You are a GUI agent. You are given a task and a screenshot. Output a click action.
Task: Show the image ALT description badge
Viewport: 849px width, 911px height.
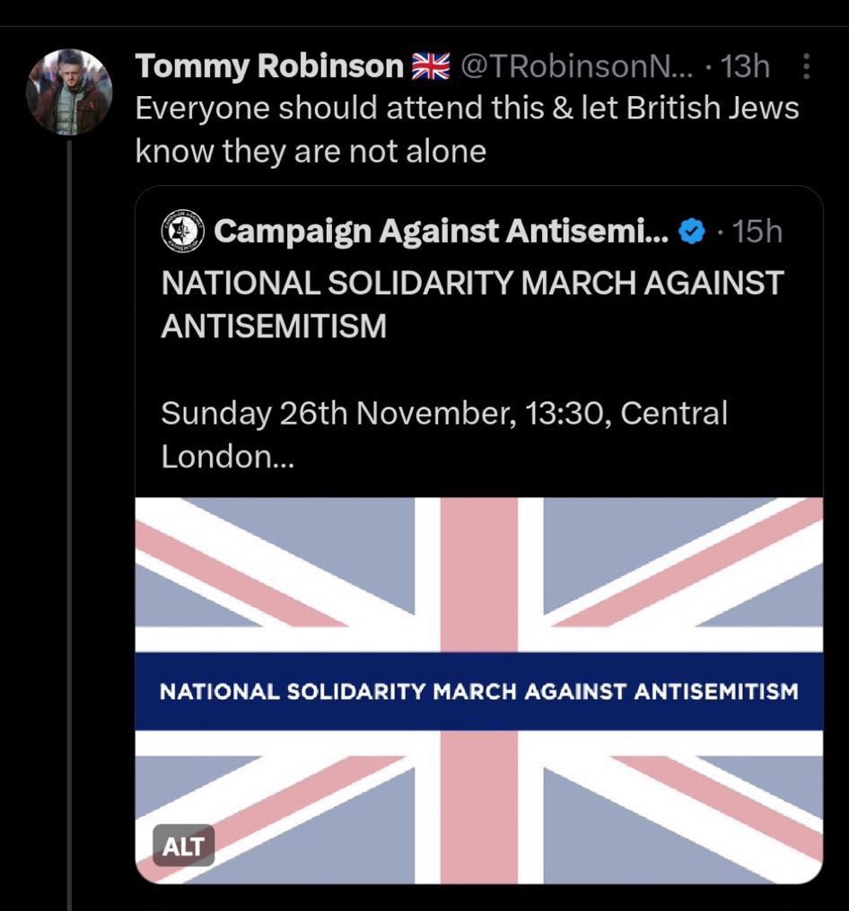click(183, 844)
